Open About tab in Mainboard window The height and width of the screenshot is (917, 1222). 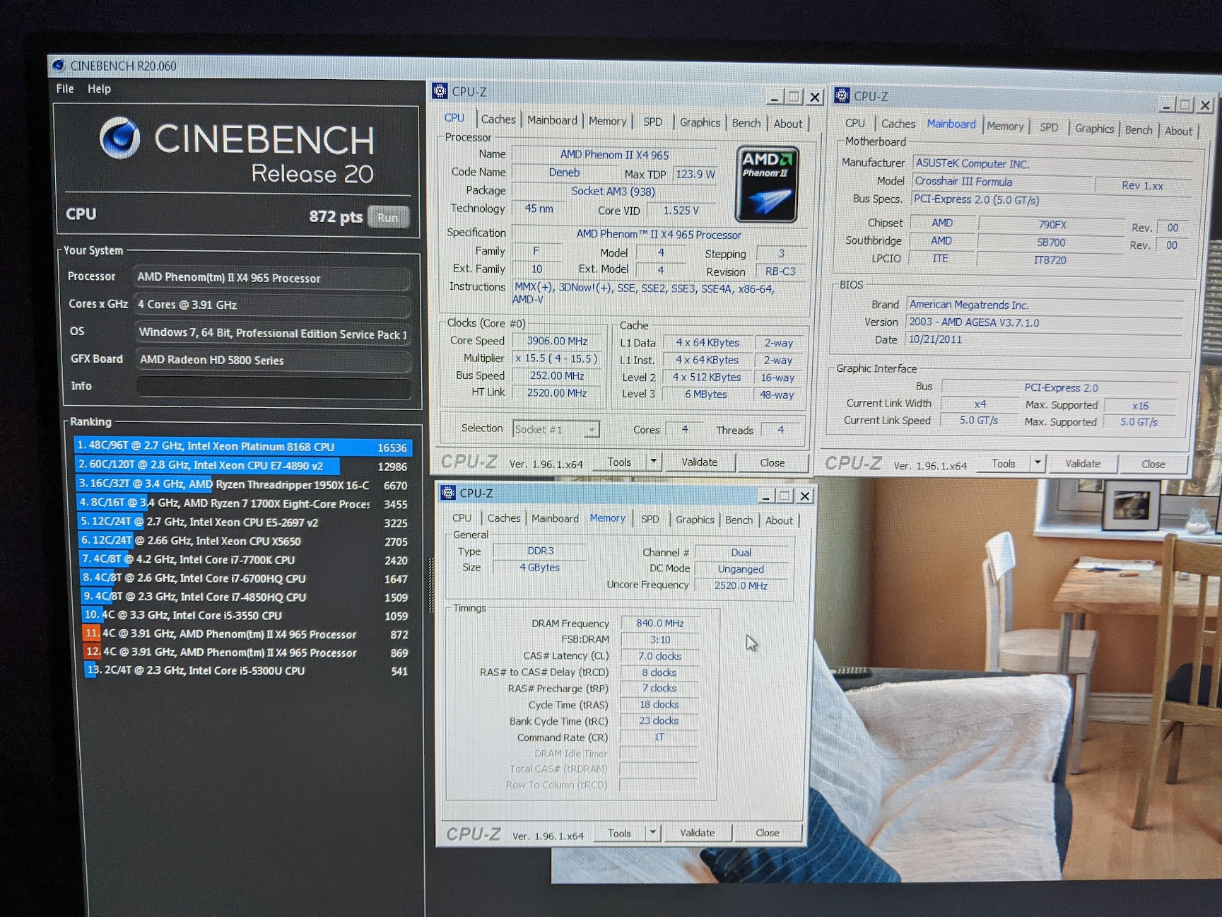click(x=1178, y=131)
